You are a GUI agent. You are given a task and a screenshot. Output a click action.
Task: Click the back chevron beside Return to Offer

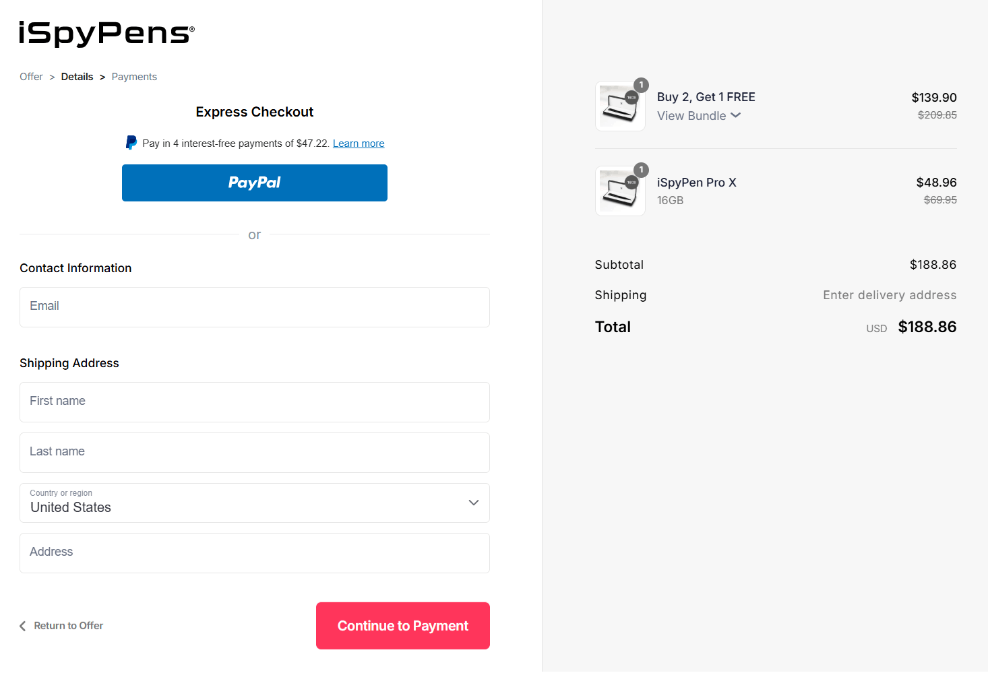[x=22, y=625]
